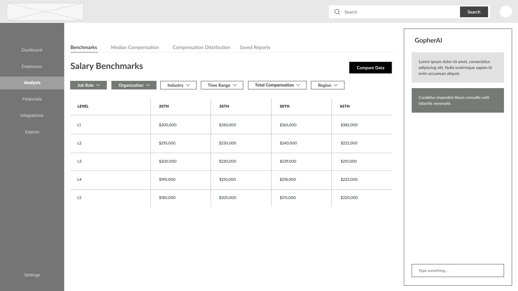Image resolution: width=518 pixels, height=291 pixels.
Task: Open Settings at sidebar bottom
Action: click(x=32, y=275)
